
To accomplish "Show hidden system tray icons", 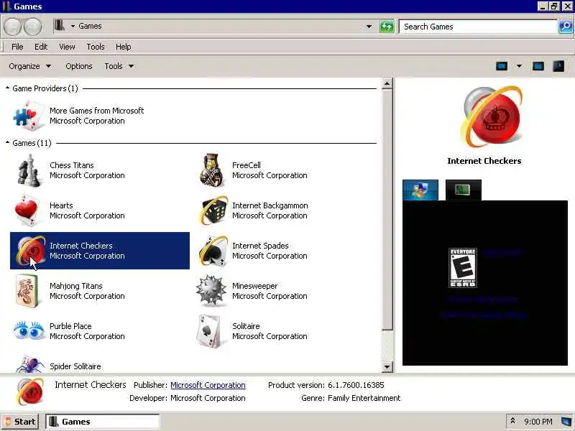I will point(512,421).
